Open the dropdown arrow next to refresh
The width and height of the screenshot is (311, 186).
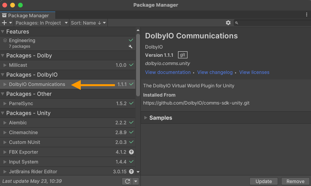136,181
